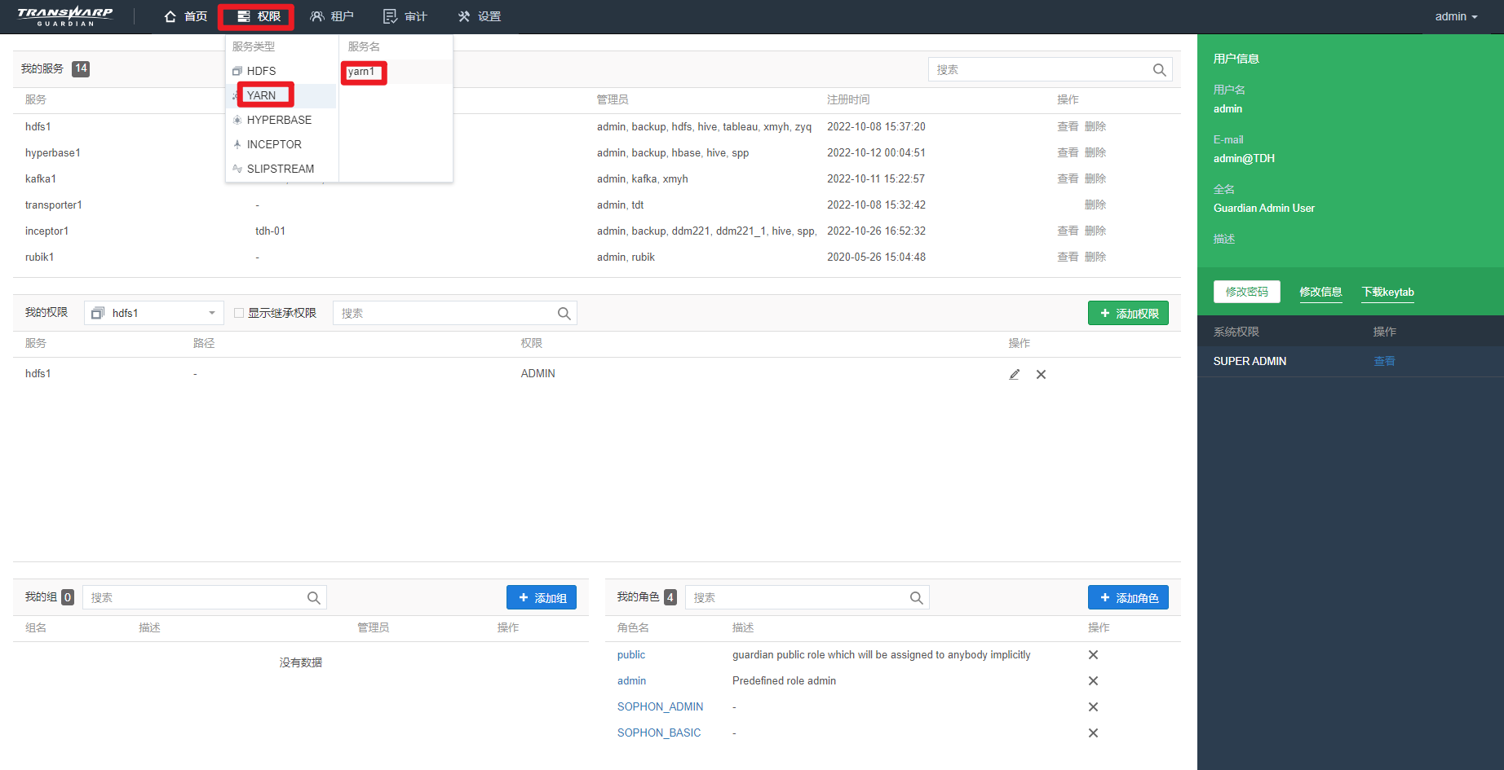Screen dimensions: 1504x770
Task: Click the 下载keytab link
Action: coord(1387,292)
